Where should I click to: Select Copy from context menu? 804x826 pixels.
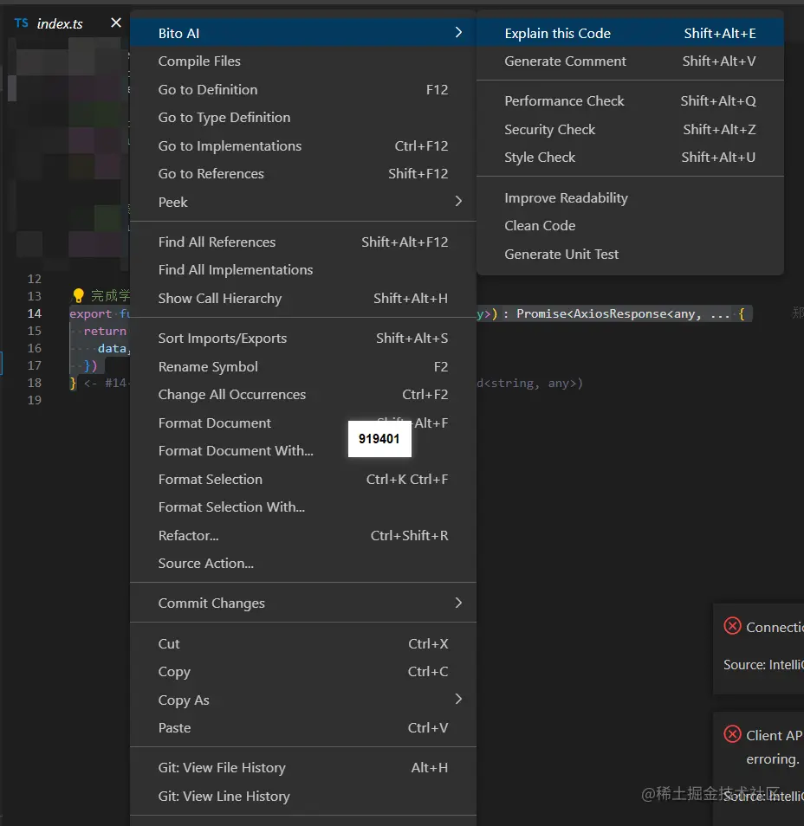click(303, 672)
